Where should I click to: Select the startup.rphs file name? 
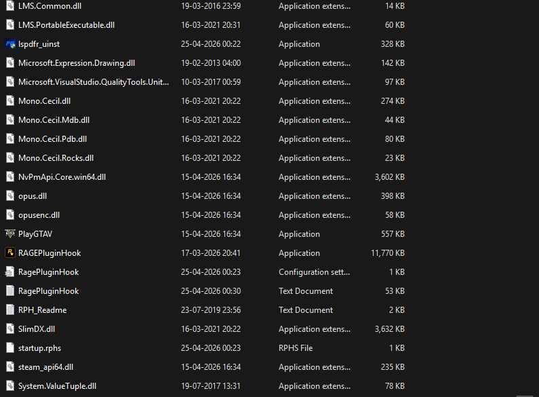click(39, 348)
